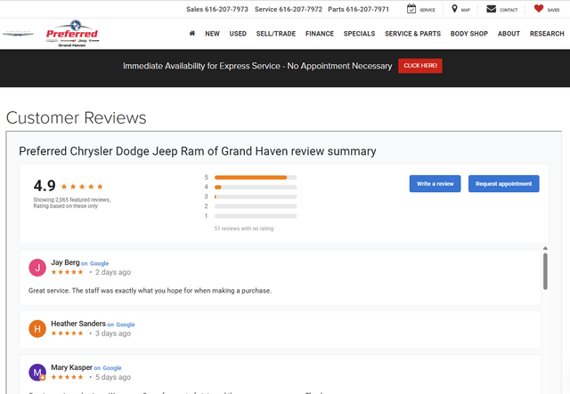This screenshot has height=394, width=570.
Task: Expand the SELL/TRADE menu
Action: pyautogui.click(x=276, y=34)
